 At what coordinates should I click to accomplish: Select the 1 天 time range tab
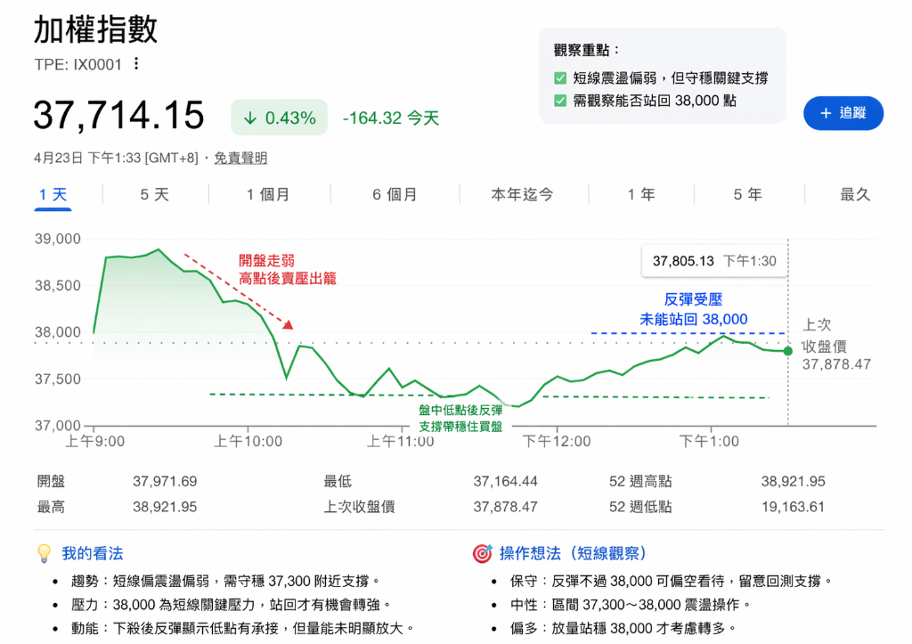(53, 194)
